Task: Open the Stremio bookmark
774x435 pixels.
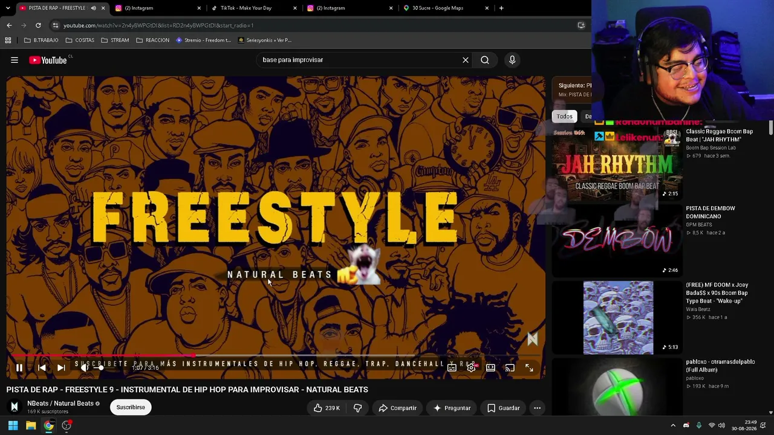Action: tap(203, 40)
